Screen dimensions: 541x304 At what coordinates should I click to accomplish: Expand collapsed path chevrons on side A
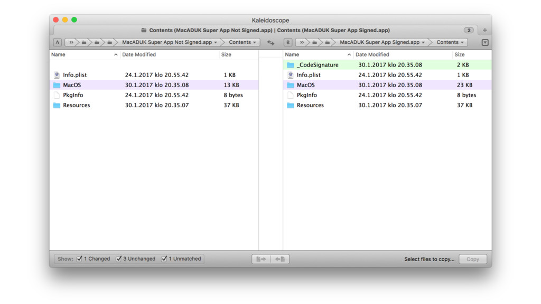[71, 42]
